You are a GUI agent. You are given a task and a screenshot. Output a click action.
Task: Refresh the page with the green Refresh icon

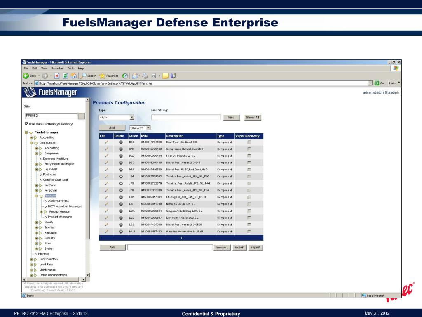(x=65, y=76)
